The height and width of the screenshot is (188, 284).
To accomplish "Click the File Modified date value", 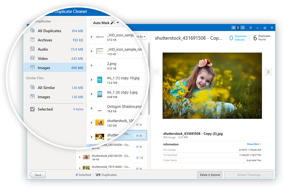I will pos(250,155).
